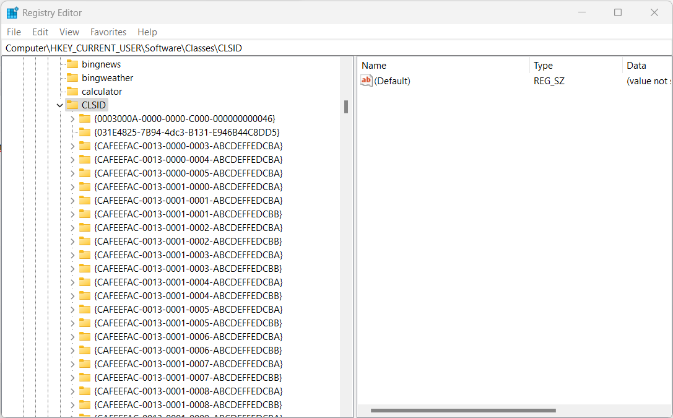Viewport: 673px width, 418px height.
Task: Select the bingweather key label
Action: pos(107,78)
